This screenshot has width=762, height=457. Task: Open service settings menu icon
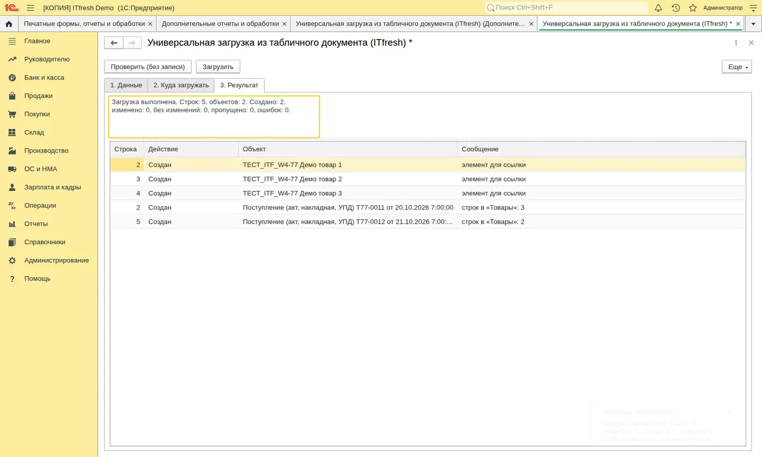coord(753,8)
